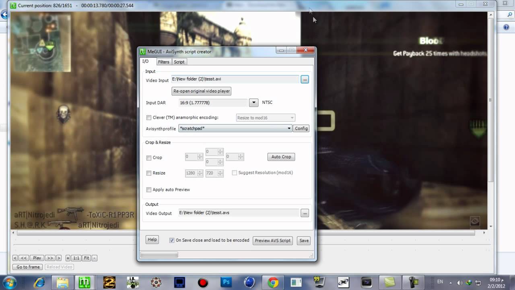Open the Start menu orb
Image resolution: width=515 pixels, height=290 pixels.
click(x=9, y=282)
